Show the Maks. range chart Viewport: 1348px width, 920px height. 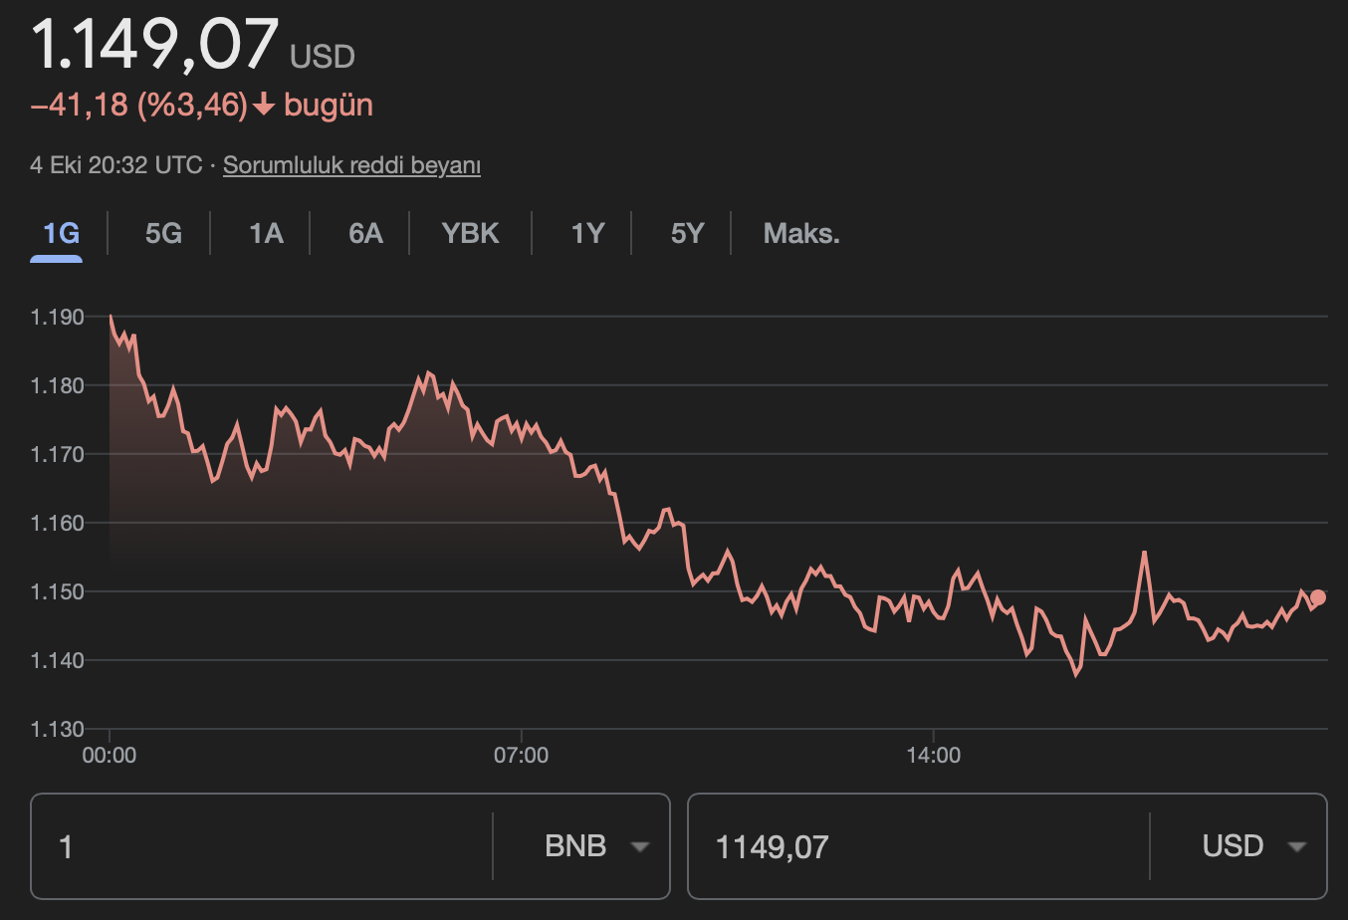[x=801, y=234]
